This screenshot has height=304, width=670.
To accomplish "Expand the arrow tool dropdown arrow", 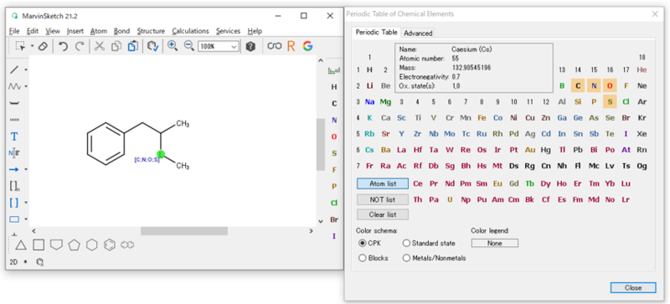I will point(26,170).
